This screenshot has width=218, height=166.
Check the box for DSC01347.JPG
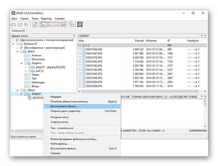[80, 53]
